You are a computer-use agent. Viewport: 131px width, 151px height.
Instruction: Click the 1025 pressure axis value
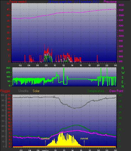(x=121, y=10)
